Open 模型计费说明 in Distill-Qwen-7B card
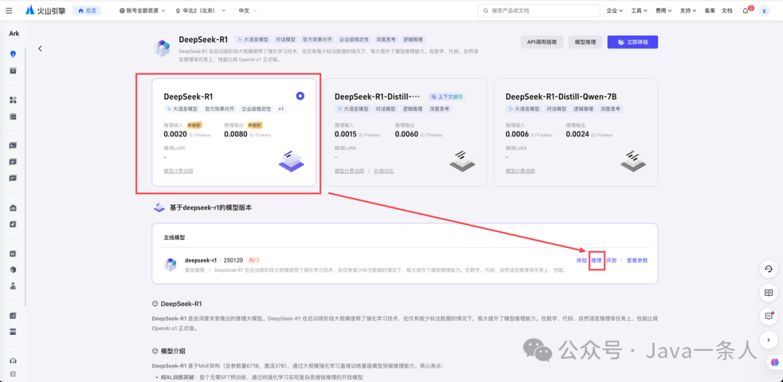Viewport: 783px width, 382px height. [520, 171]
